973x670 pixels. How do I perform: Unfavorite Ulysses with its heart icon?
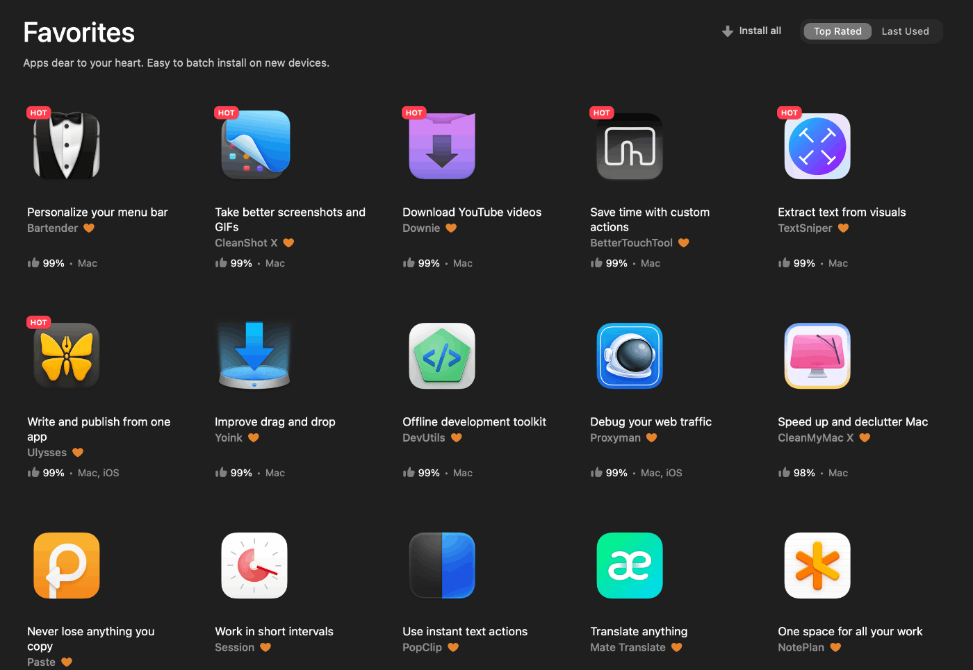(78, 452)
